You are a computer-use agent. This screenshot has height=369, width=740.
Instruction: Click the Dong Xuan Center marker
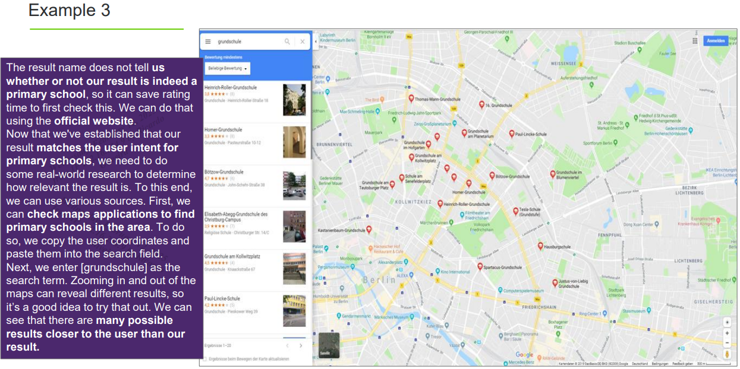657,224
